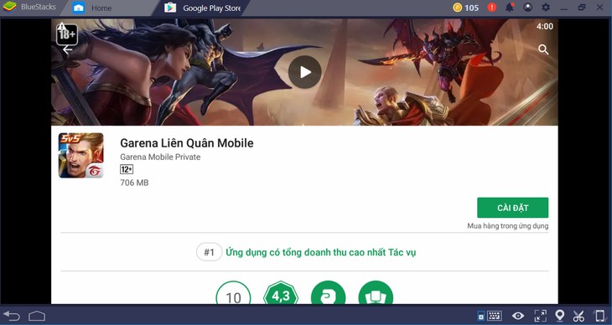Restore down the BlueStacks window
The image size is (612, 325).
click(x=582, y=8)
